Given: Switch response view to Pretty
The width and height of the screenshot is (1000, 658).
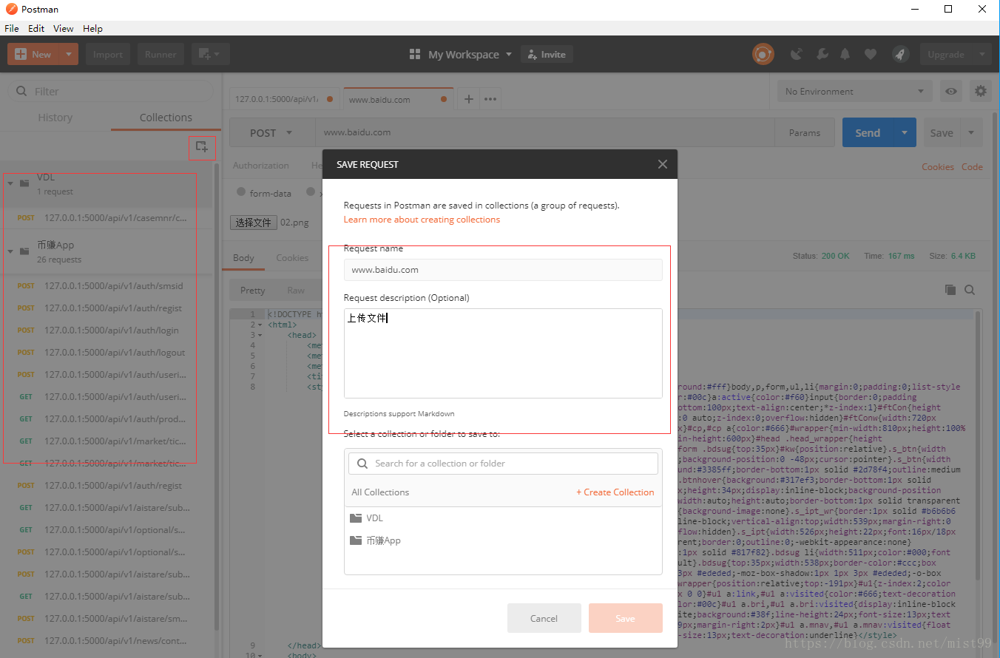Looking at the screenshot, I should [253, 291].
